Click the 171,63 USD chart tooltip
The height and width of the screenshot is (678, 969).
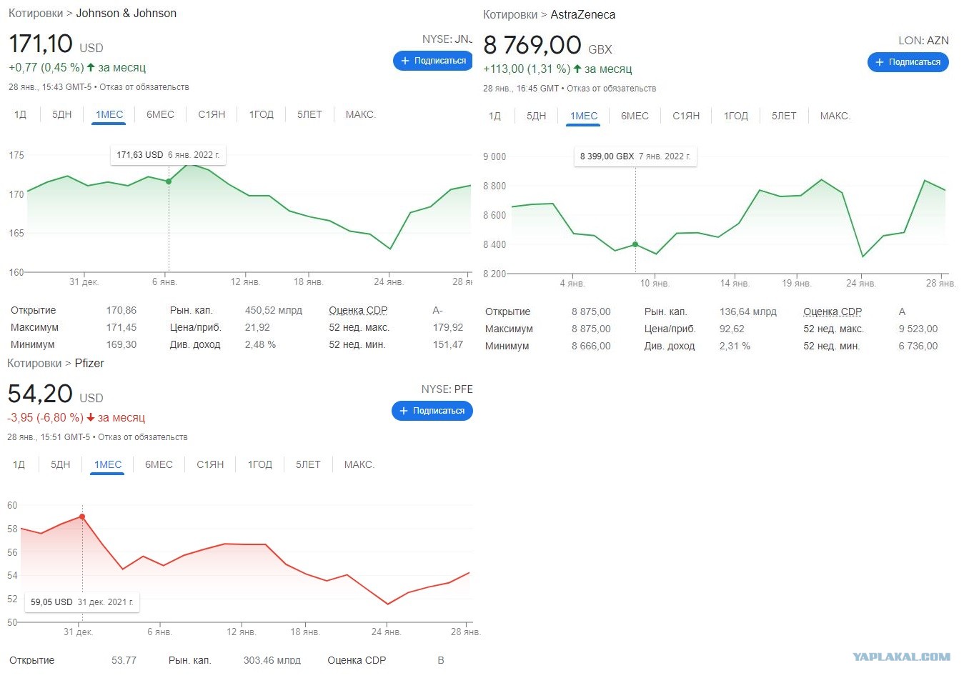tap(169, 155)
